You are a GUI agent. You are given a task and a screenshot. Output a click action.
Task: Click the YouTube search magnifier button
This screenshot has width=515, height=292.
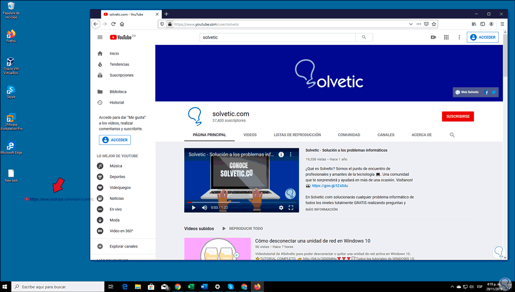click(364, 38)
